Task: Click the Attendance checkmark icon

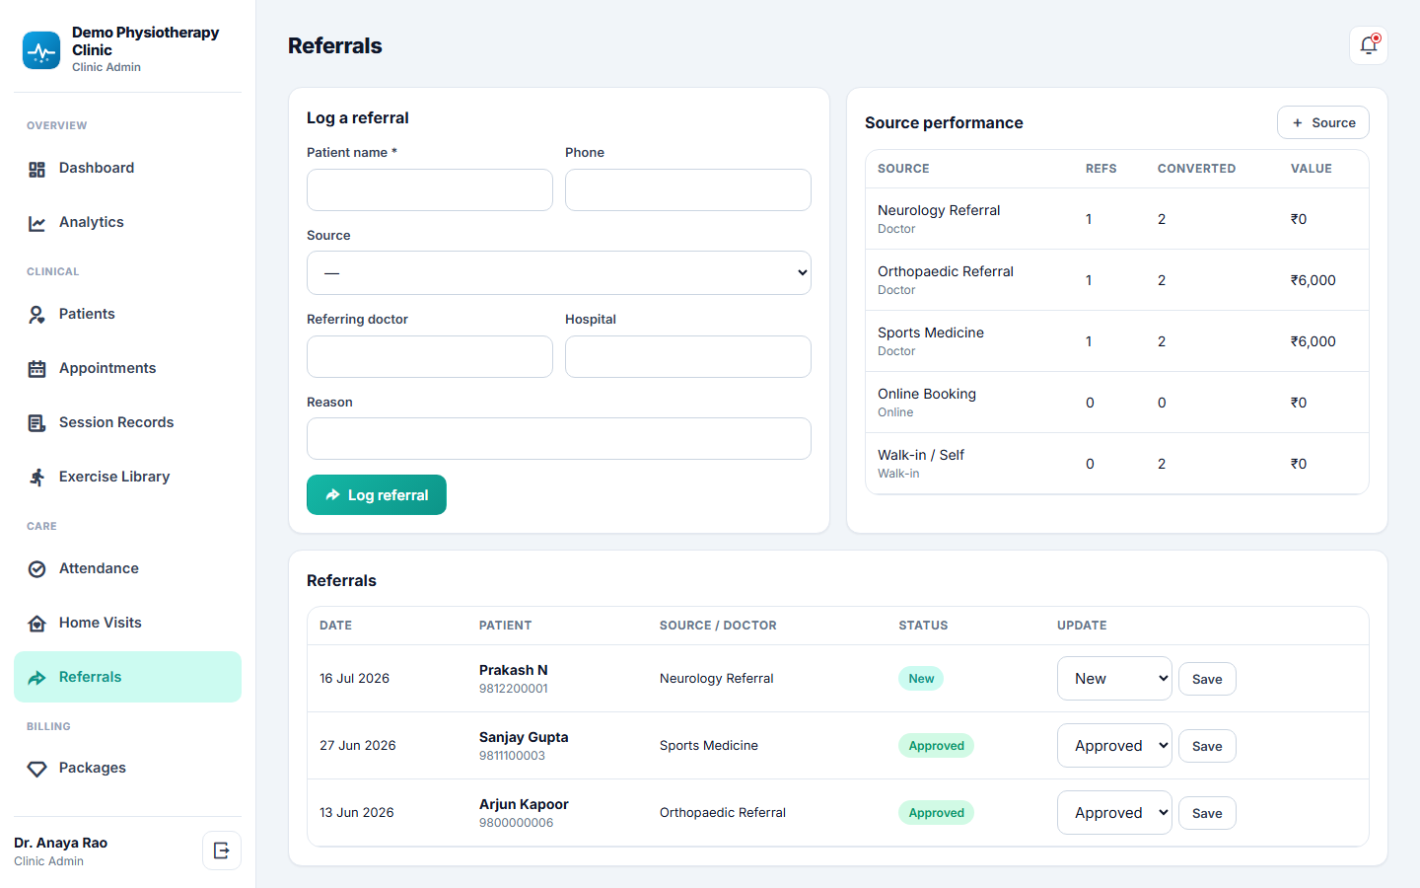Action: 37,569
